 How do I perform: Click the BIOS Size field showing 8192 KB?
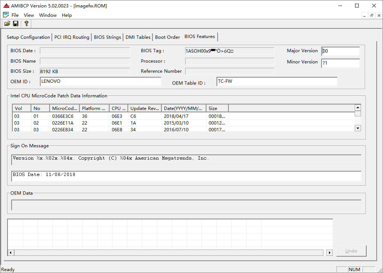[85, 71]
